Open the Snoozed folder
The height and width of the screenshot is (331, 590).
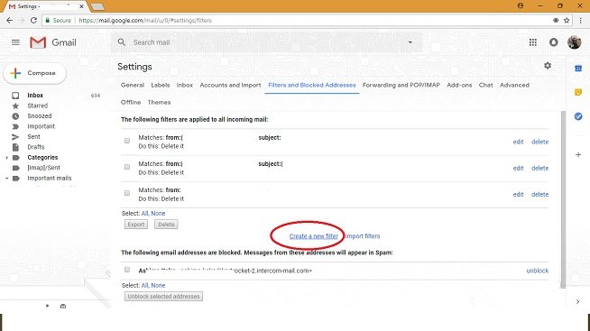[x=39, y=115]
